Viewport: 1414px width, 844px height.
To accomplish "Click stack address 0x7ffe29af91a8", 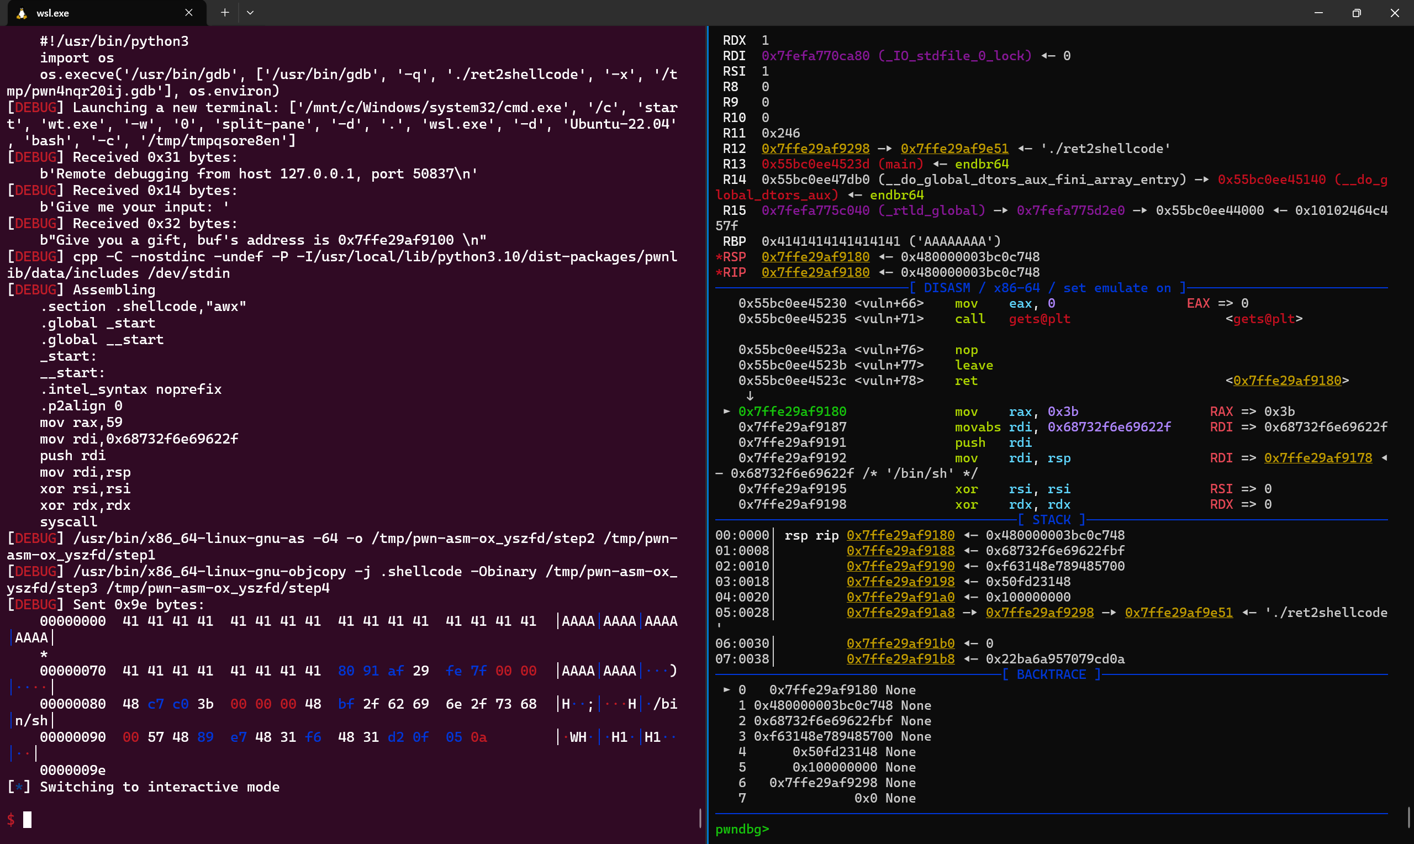I will (x=900, y=613).
